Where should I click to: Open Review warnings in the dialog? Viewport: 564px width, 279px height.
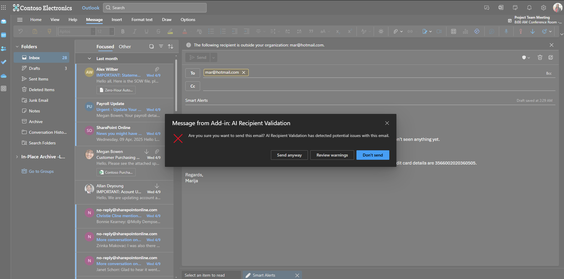tap(332, 155)
